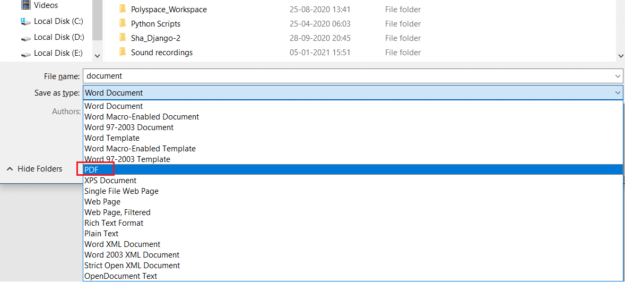Click date 28-09-2020 20:45 cell
The height and width of the screenshot is (282, 625).
320,38
